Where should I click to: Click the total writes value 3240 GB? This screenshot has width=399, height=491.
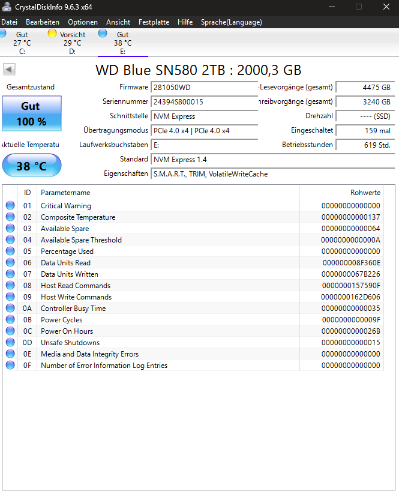365,102
